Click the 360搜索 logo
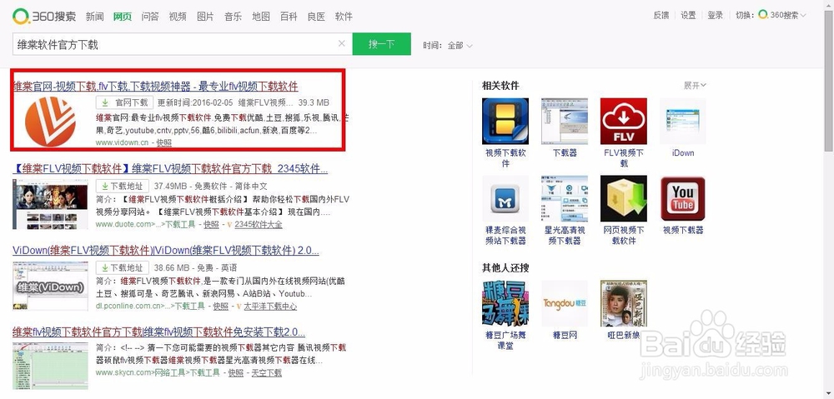Image resolution: width=834 pixels, height=399 pixels. (x=44, y=16)
